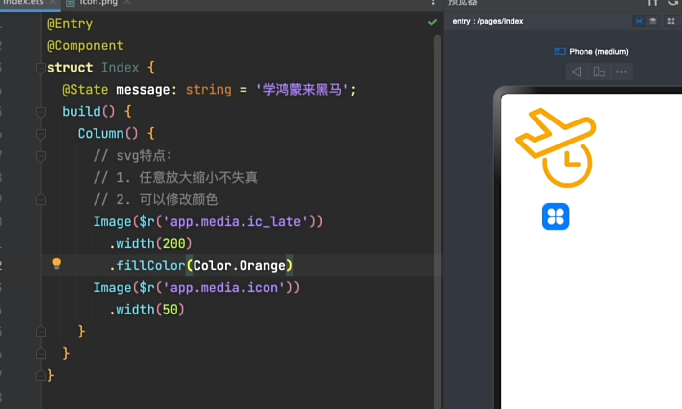Click the refresh icon in previewer header
Screen dimensions: 682x409
[x=674, y=3]
